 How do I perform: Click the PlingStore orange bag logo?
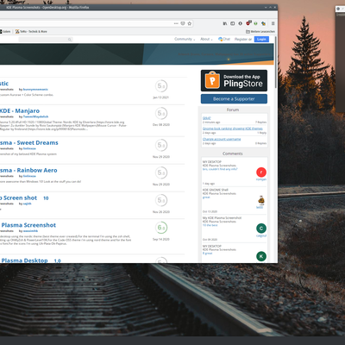tap(212, 80)
